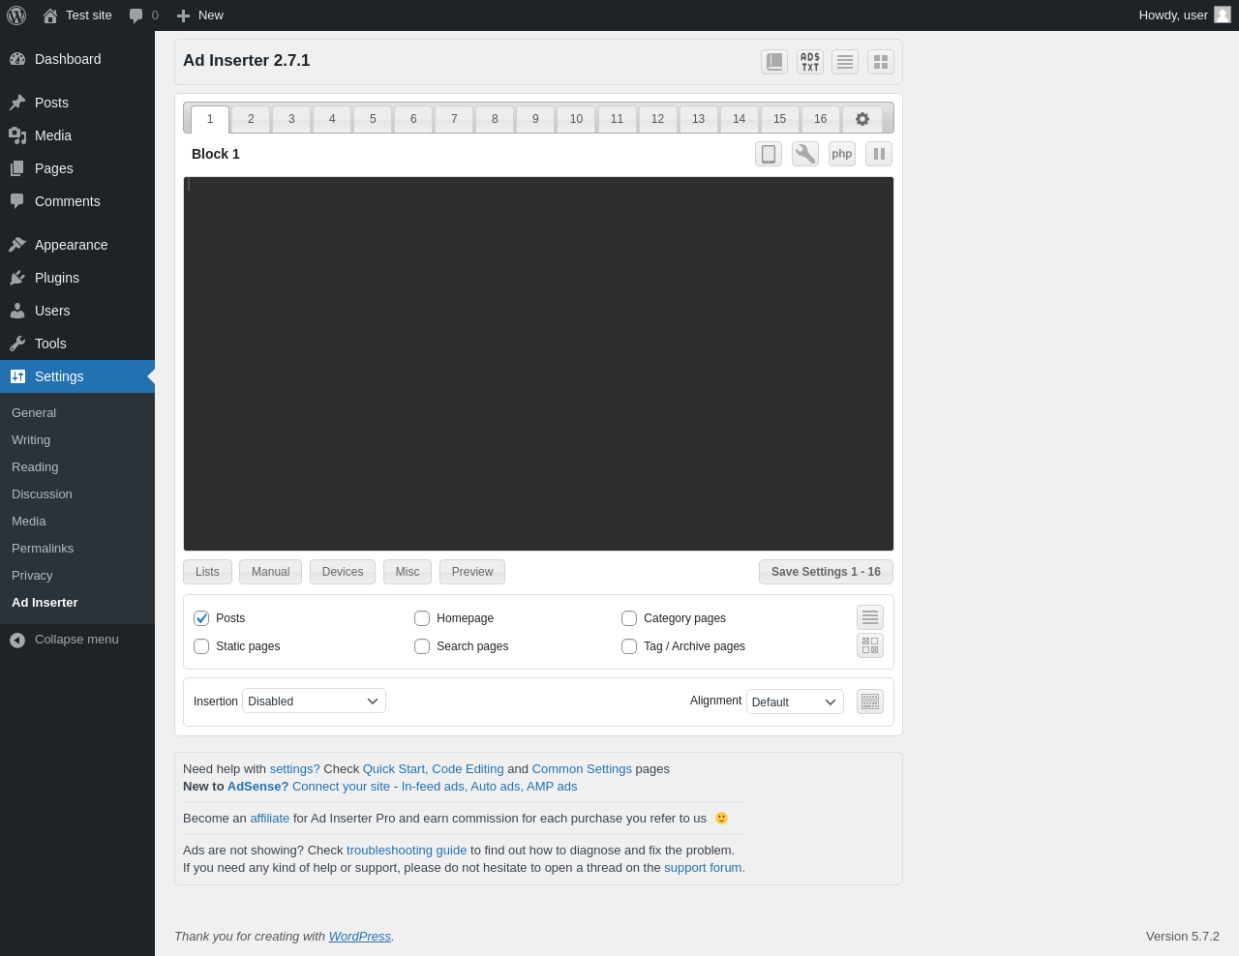
Task: Click the Manual button
Action: (271, 572)
